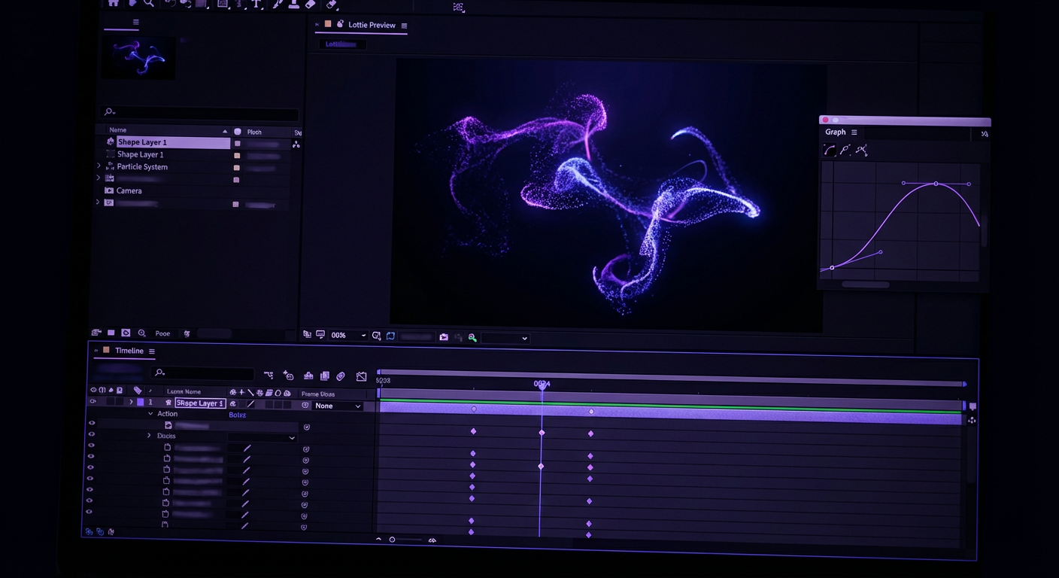Collapse the Action group in the timeline
This screenshot has width=1059, height=578.
click(150, 414)
